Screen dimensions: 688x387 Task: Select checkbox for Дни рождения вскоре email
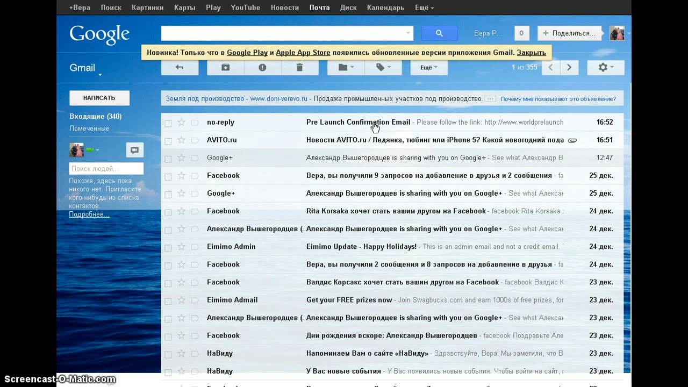[168, 336]
